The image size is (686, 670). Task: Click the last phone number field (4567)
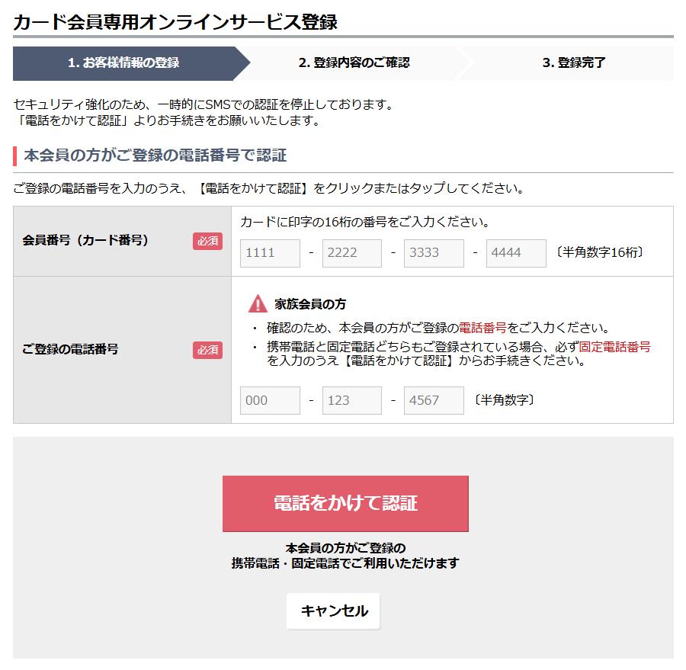434,400
